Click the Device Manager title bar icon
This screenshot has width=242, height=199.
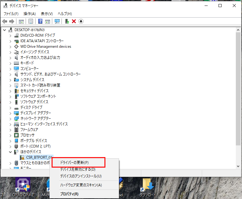5,6
